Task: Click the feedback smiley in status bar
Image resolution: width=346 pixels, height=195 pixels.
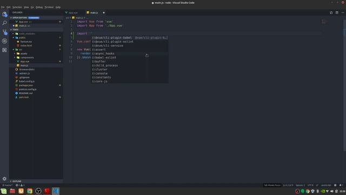Action: click(x=335, y=185)
